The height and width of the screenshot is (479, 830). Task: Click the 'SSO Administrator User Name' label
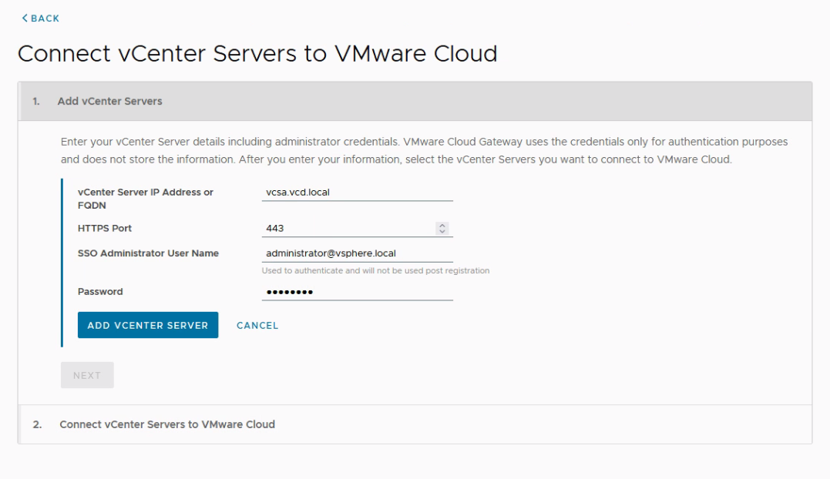(x=148, y=253)
